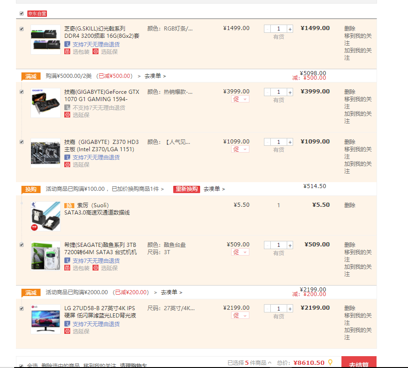Click 去凑单 next to 重新换购 button
408x368 pixels.
click(214, 189)
